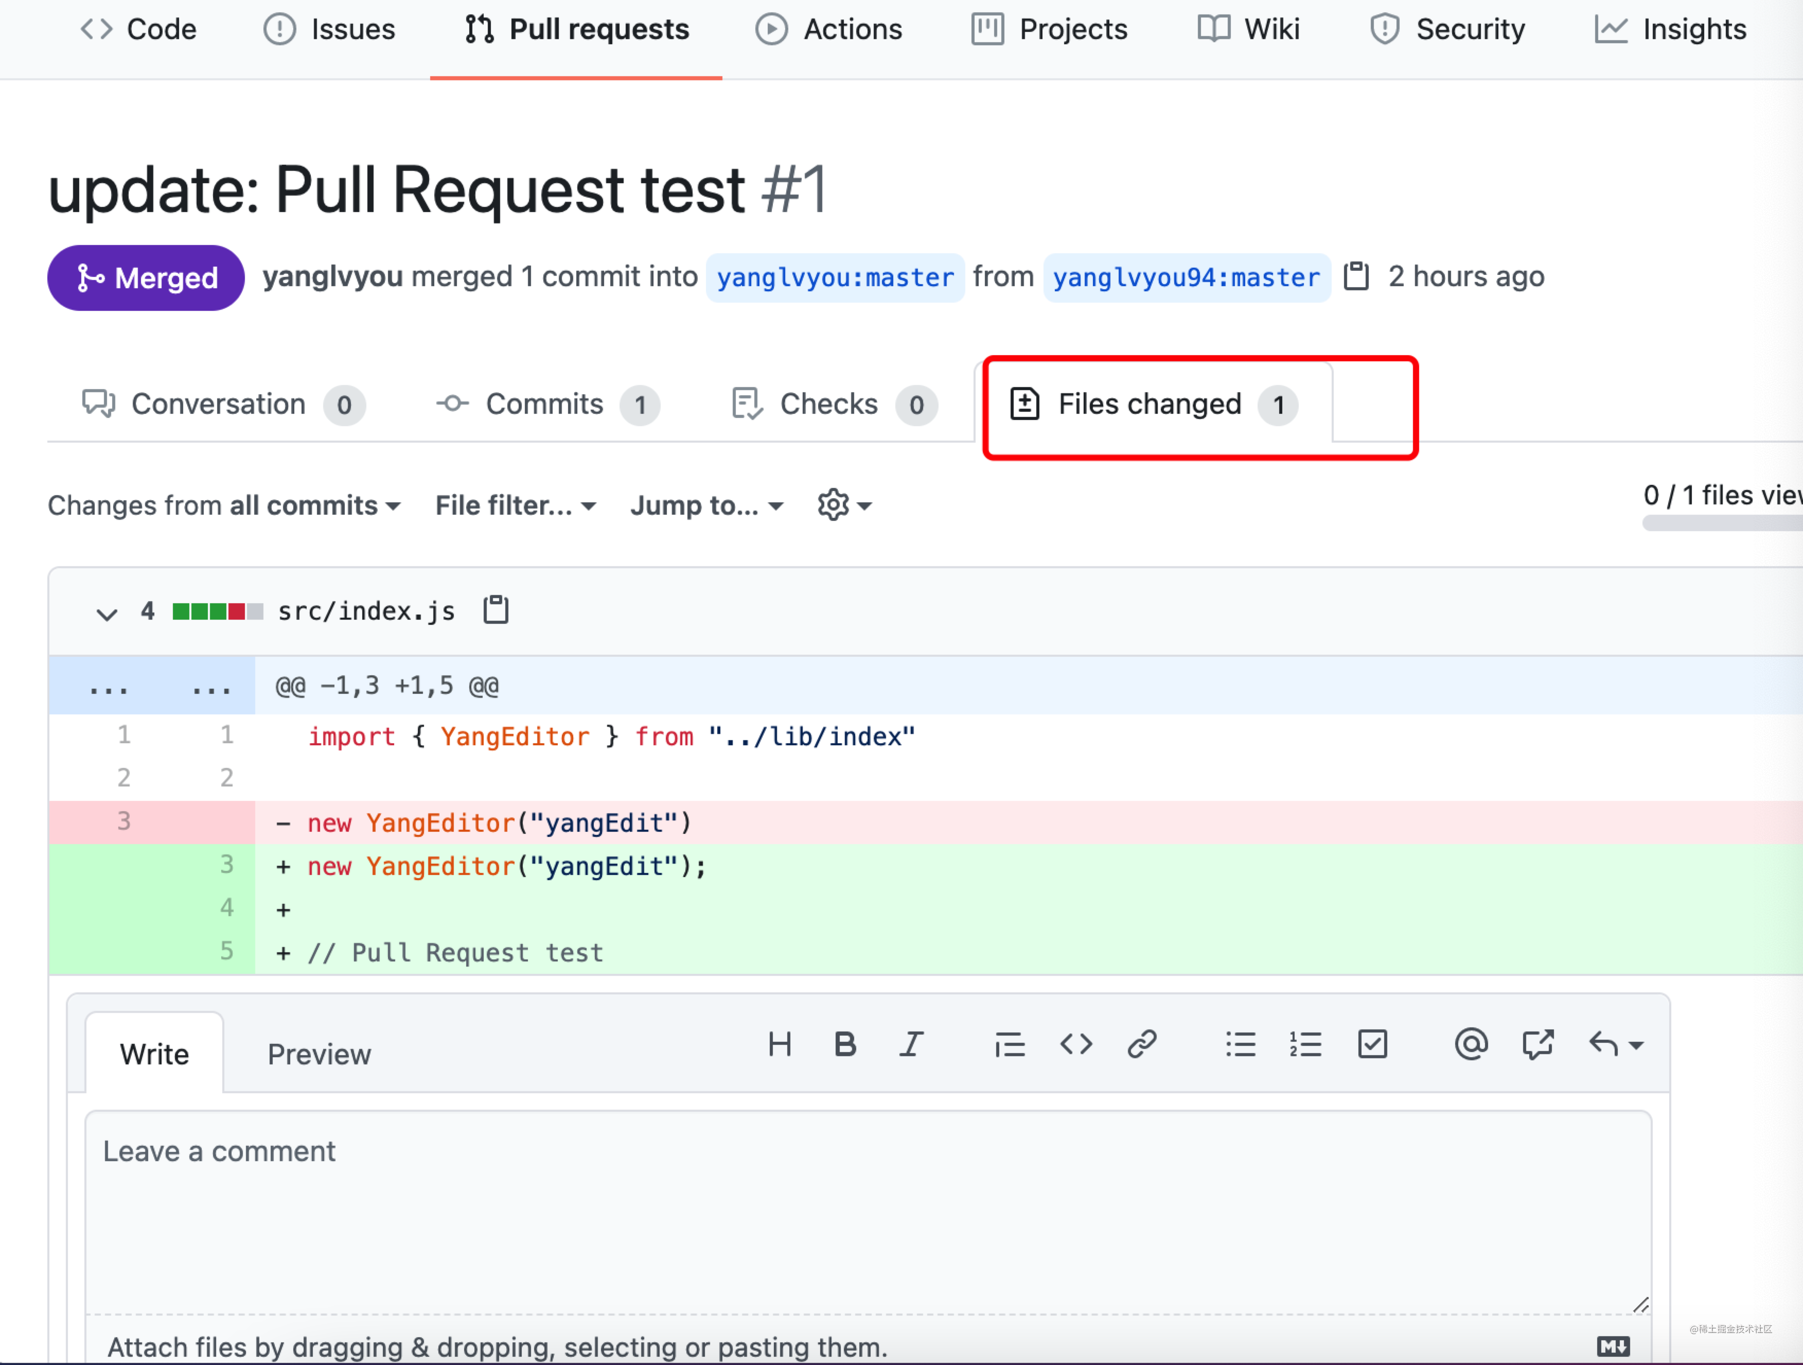The width and height of the screenshot is (1803, 1365).
Task: Click the yanglvyou author link
Action: (332, 277)
